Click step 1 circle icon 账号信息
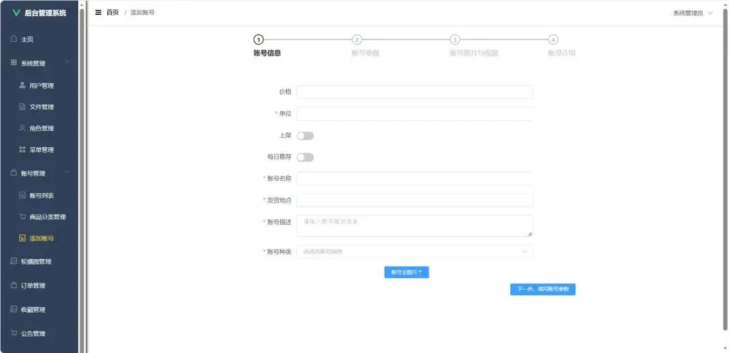 pyautogui.click(x=259, y=40)
